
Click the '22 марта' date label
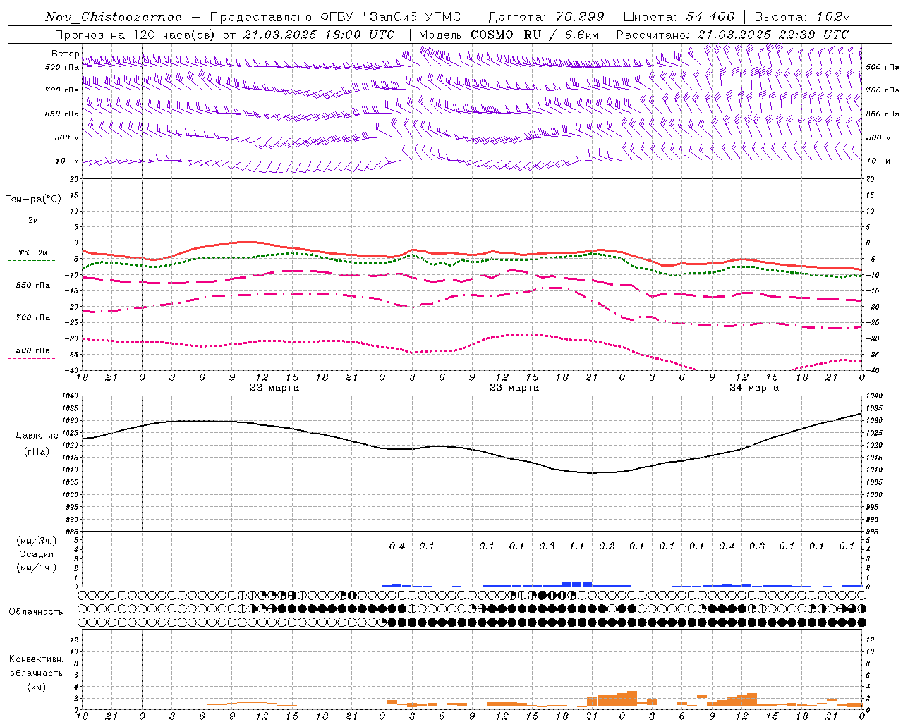click(274, 387)
